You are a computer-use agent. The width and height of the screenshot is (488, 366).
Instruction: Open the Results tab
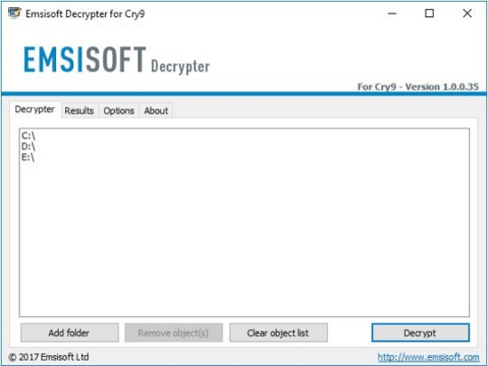coord(79,111)
